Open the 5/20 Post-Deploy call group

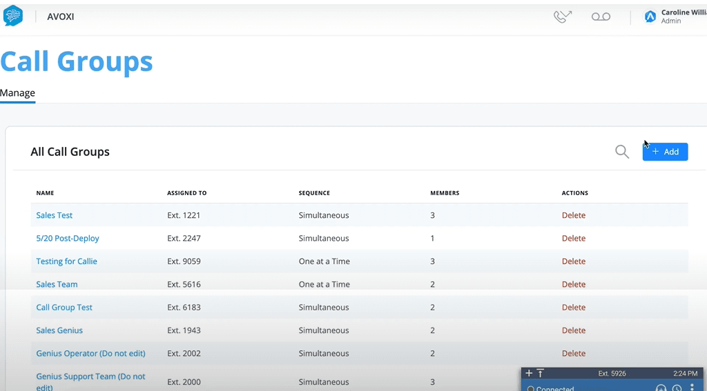tap(68, 238)
